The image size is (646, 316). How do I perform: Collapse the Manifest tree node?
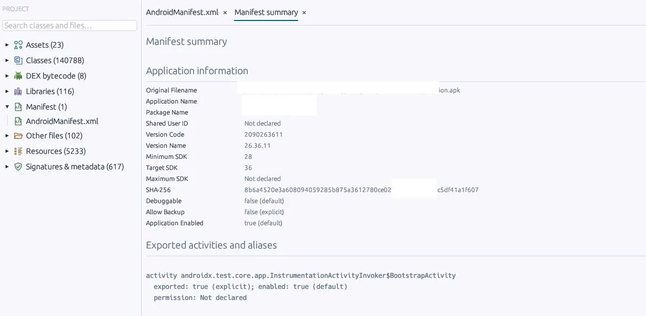(x=7, y=107)
